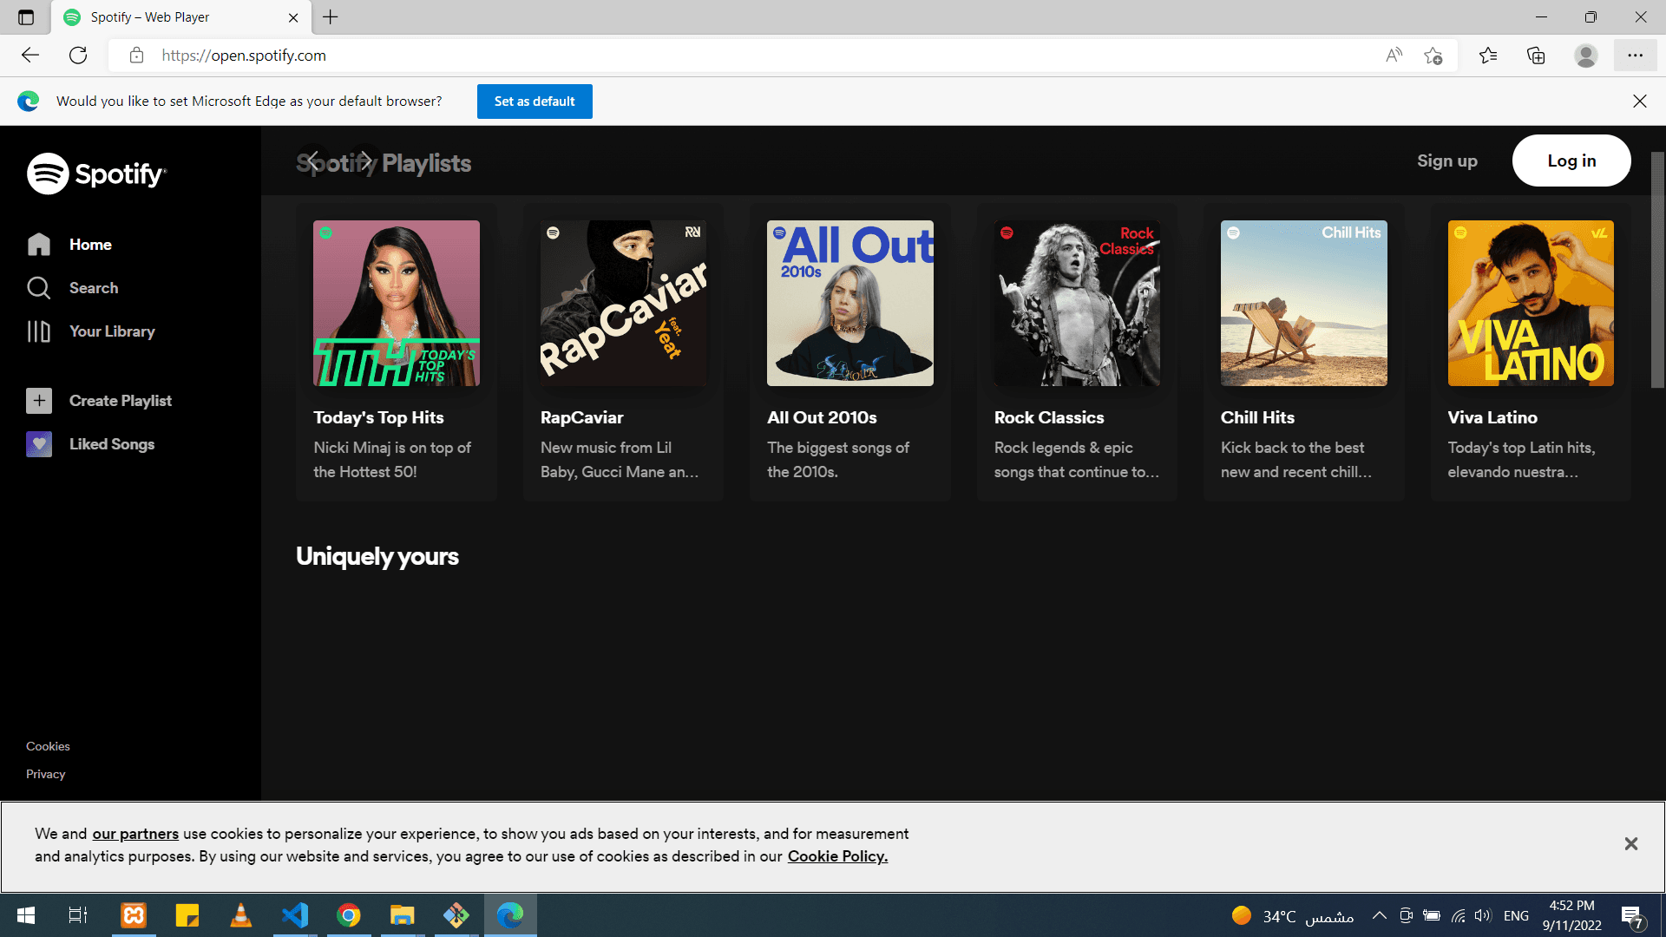Click the Today's Top Hits title
The image size is (1666, 937).
(378, 417)
